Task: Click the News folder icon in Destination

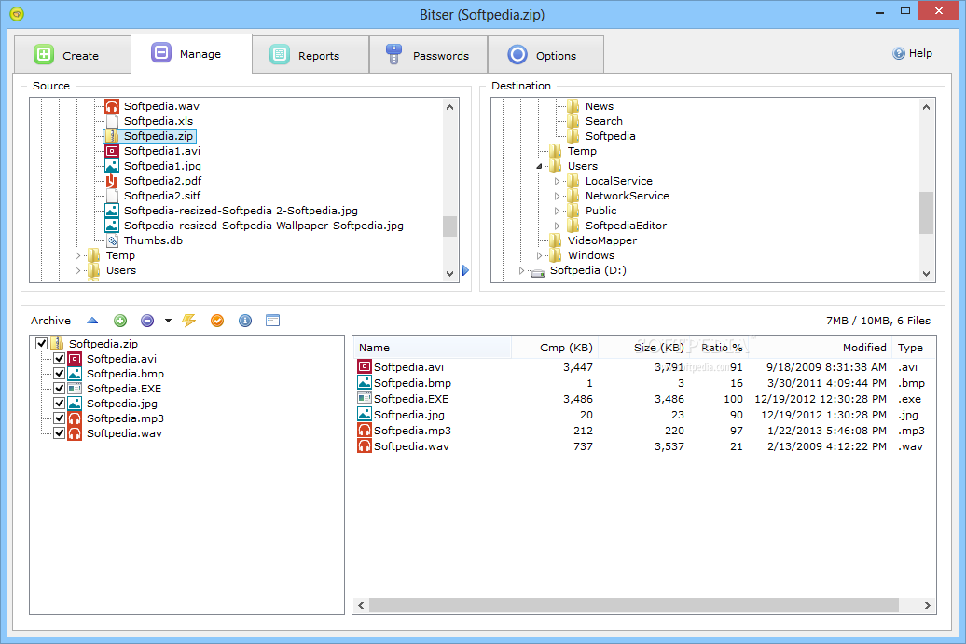Action: [x=573, y=106]
